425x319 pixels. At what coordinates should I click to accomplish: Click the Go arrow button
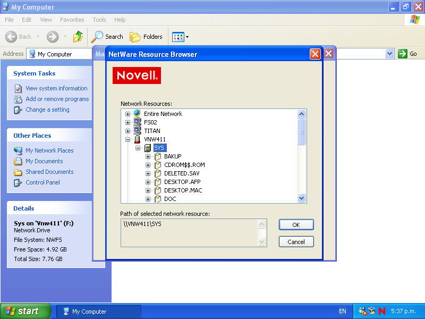tap(403, 54)
